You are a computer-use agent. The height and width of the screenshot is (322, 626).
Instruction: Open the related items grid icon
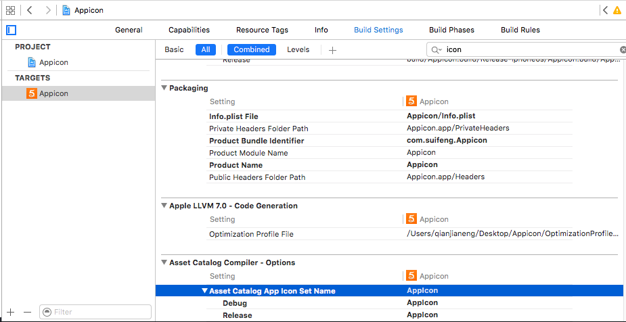click(x=10, y=10)
